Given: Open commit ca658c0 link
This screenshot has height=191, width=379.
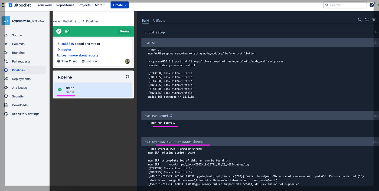Looking at the screenshot, I should (68, 44).
